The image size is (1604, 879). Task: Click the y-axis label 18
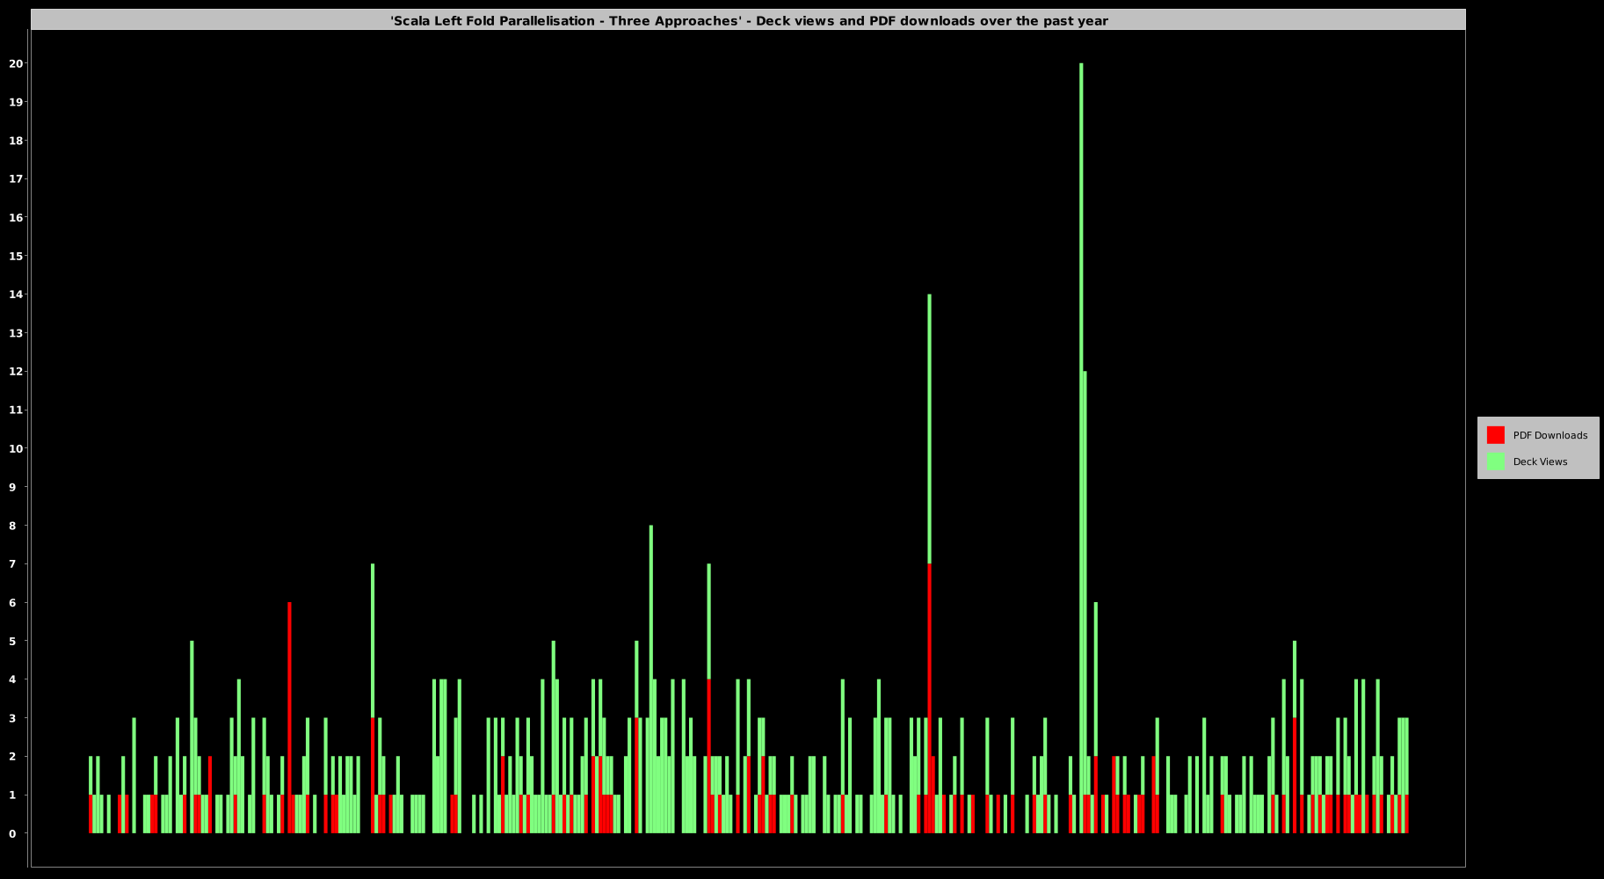[x=15, y=141]
